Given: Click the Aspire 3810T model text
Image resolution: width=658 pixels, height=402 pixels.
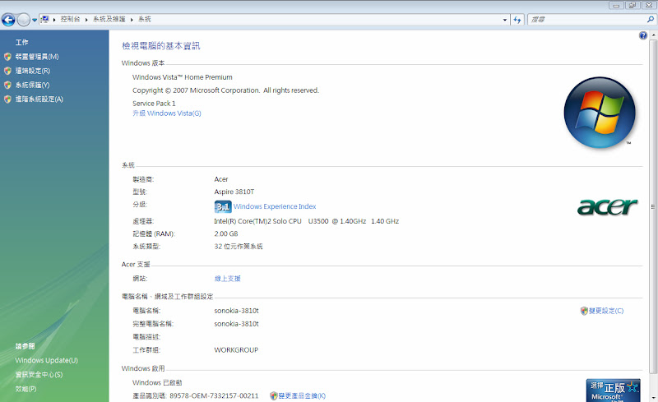Looking at the screenshot, I should pyautogui.click(x=234, y=192).
